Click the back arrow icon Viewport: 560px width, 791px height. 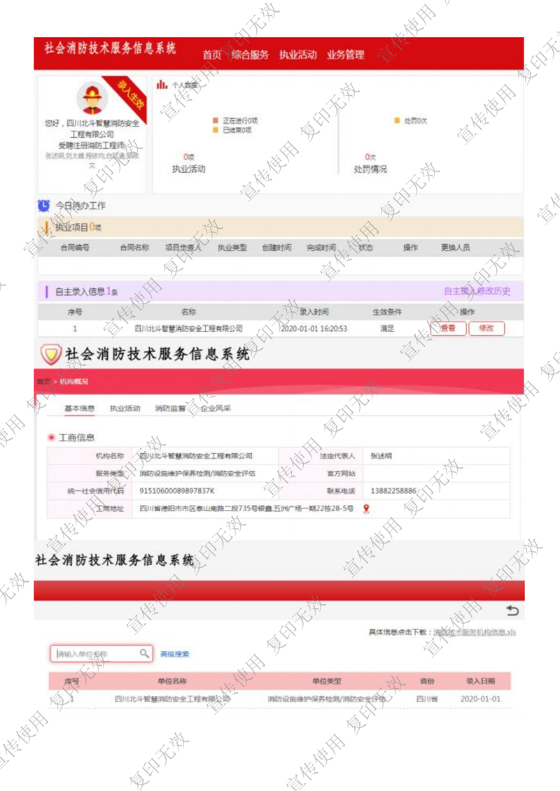click(x=512, y=611)
